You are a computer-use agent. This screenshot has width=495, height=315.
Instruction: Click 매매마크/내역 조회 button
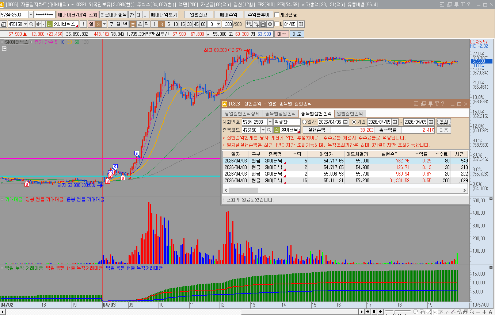(77, 15)
